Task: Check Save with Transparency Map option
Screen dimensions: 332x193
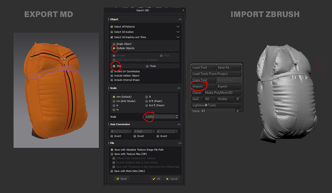Action: (114, 167)
